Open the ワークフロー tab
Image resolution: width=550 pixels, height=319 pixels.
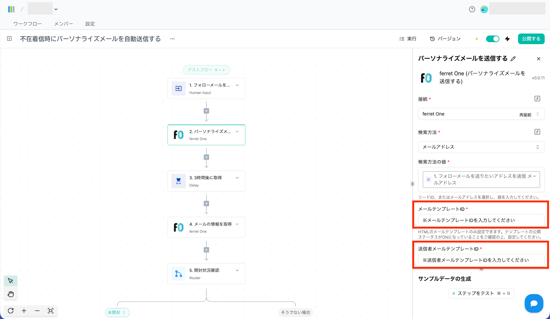tap(28, 24)
